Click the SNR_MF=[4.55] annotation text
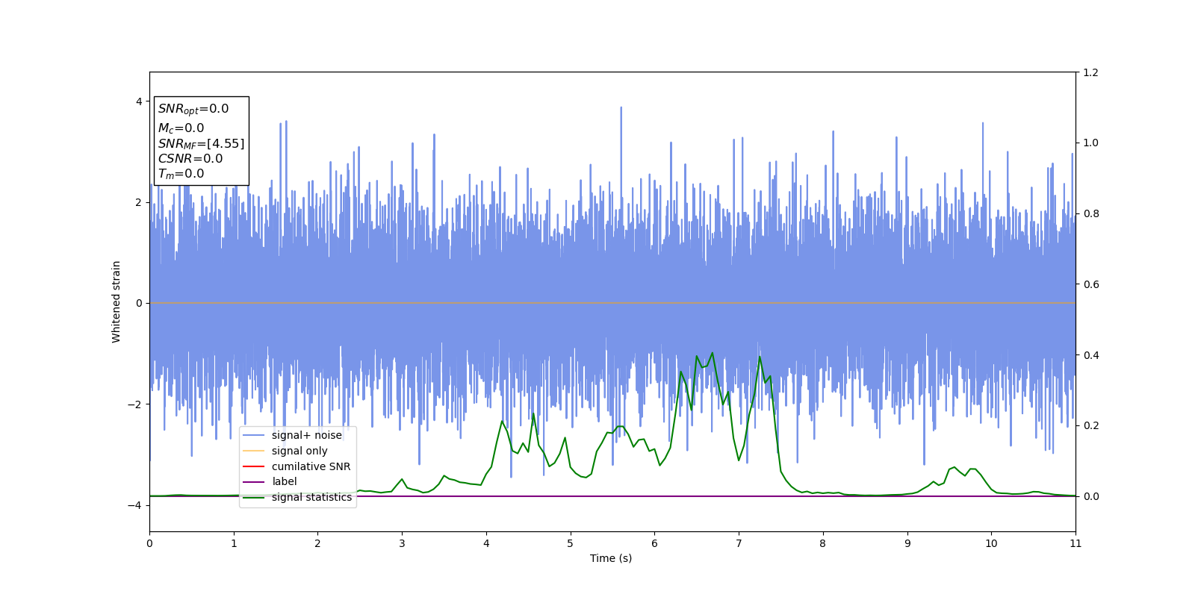Image resolution: width=1195 pixels, height=597 pixels. click(201, 143)
